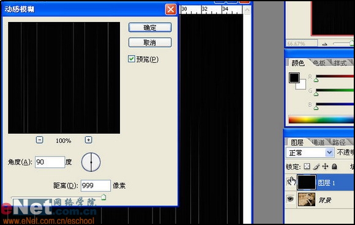Click the distance slider handle
This screenshot has width=355, height=225.
pos(103,197)
